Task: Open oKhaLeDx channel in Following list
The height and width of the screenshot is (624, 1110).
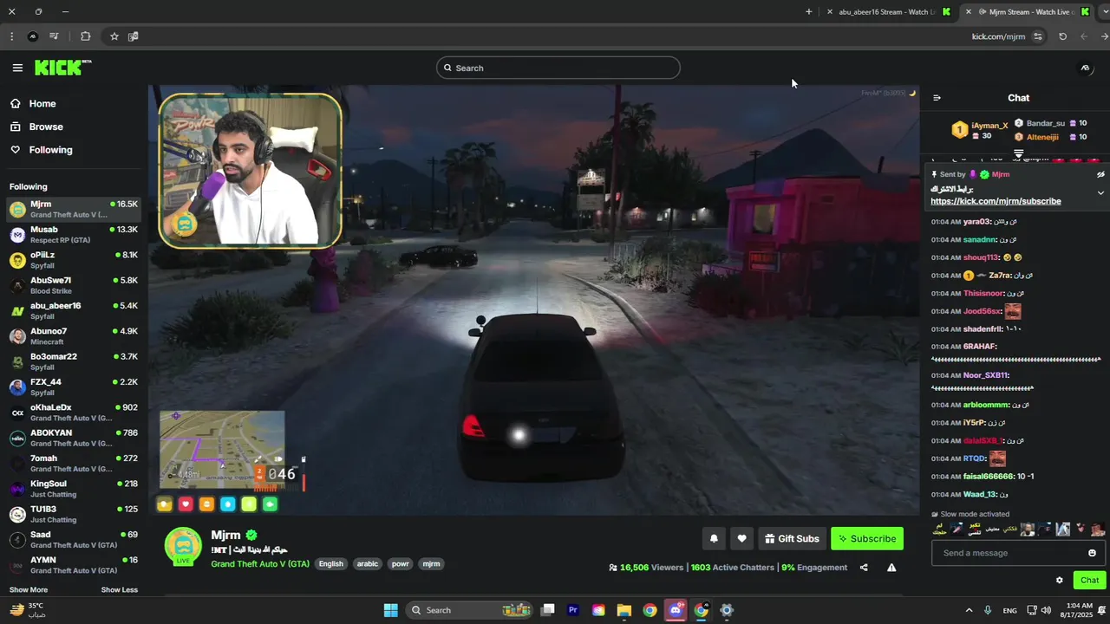Action: (74, 413)
